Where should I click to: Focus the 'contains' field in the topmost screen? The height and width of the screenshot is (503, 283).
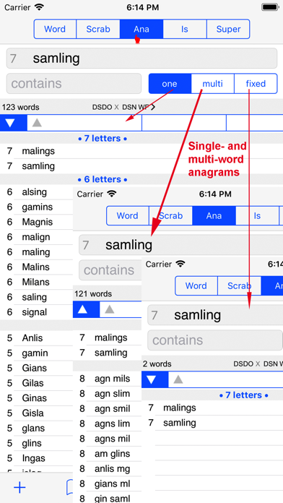click(x=74, y=84)
